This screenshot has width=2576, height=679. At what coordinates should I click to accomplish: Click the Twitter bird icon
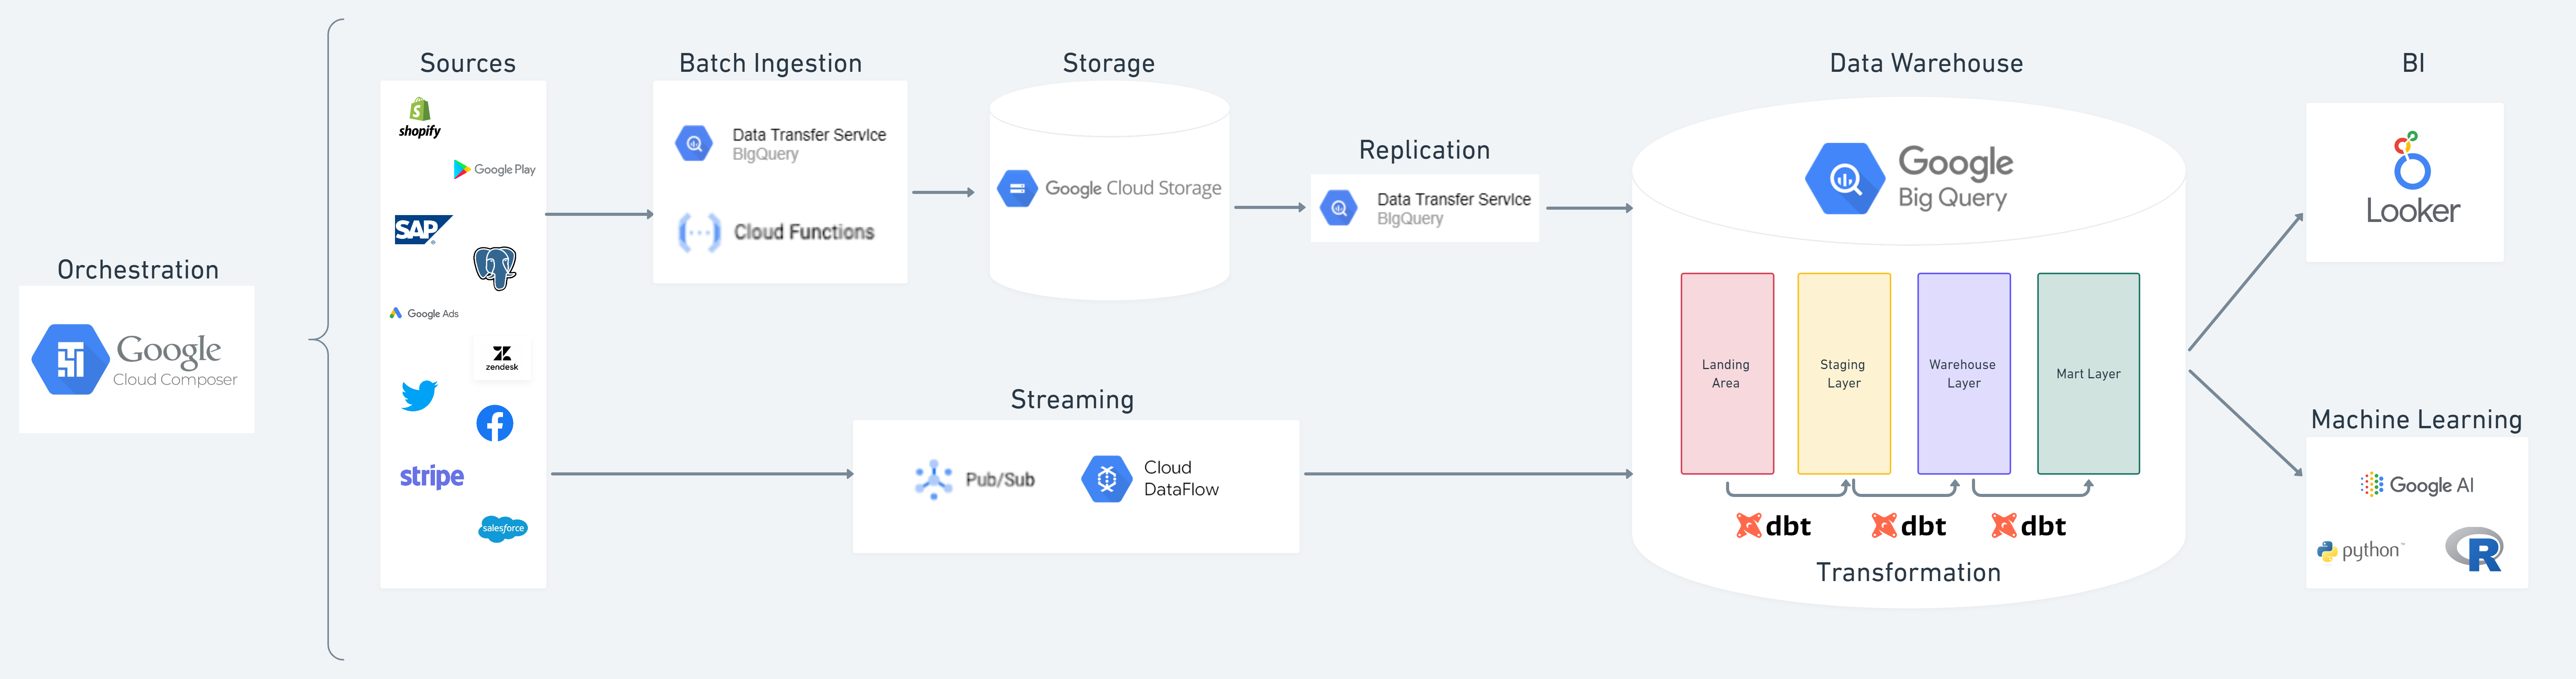coord(419,395)
